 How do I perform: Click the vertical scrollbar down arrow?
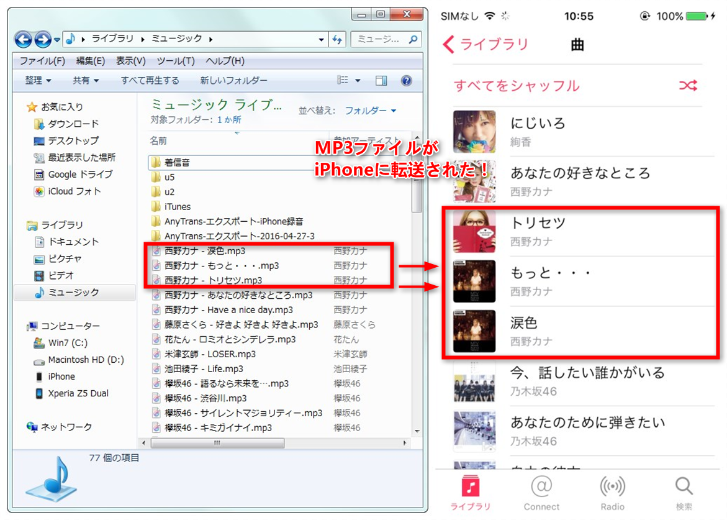click(417, 431)
